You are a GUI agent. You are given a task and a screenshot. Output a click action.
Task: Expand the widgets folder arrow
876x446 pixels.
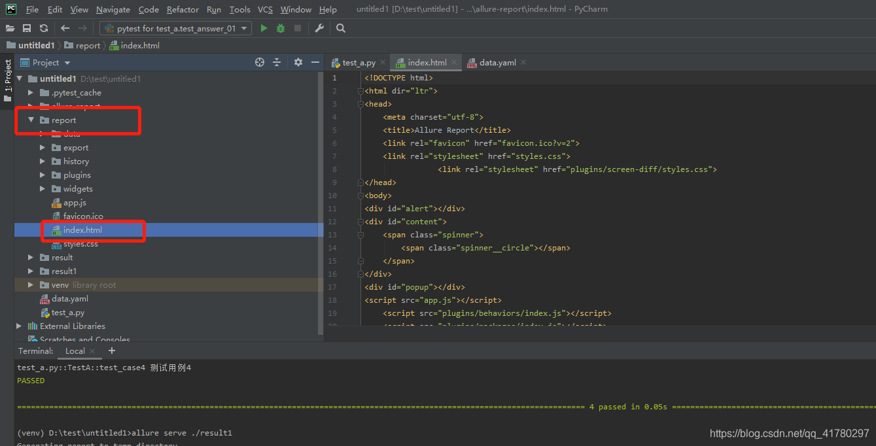(43, 188)
